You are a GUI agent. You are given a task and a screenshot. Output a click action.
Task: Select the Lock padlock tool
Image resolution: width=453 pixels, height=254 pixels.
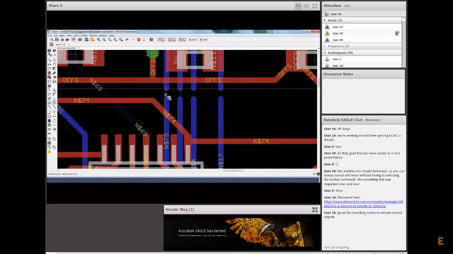click(x=49, y=86)
